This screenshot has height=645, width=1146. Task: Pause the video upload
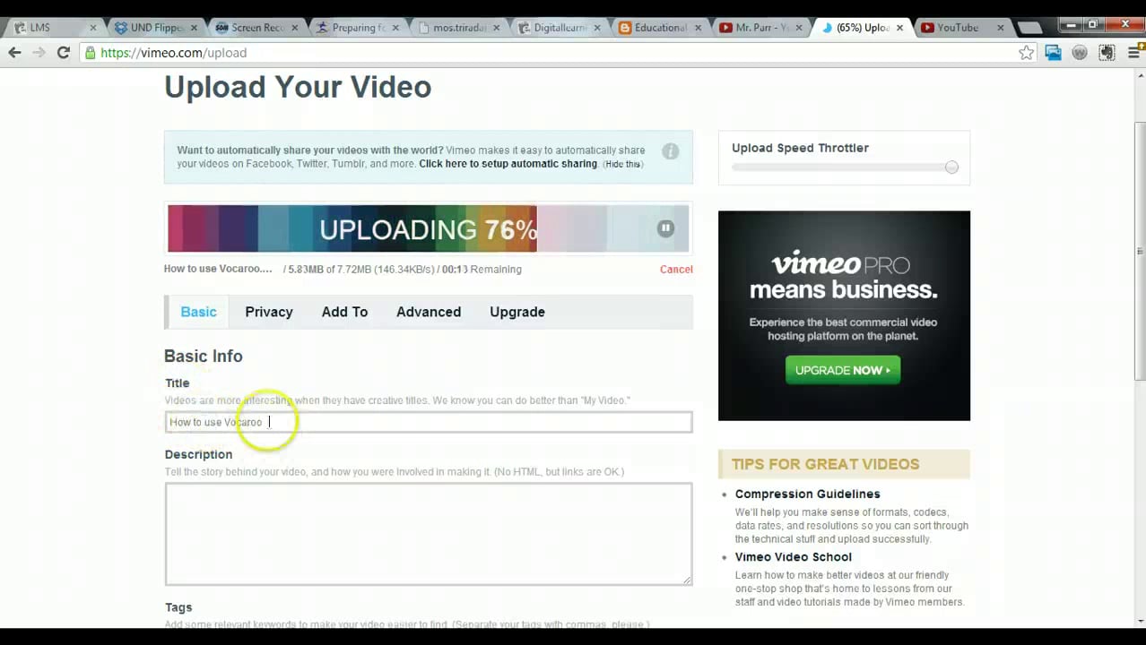665,228
